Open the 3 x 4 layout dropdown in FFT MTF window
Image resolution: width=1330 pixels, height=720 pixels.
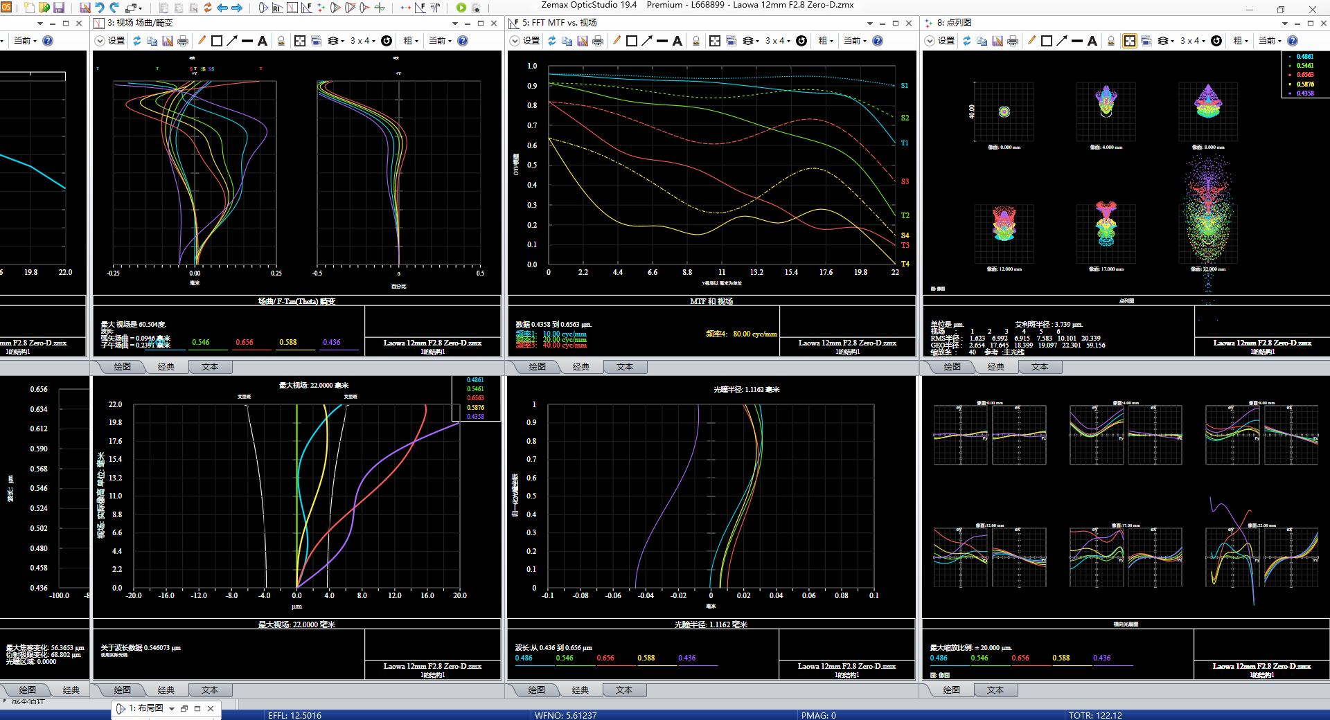tap(778, 41)
